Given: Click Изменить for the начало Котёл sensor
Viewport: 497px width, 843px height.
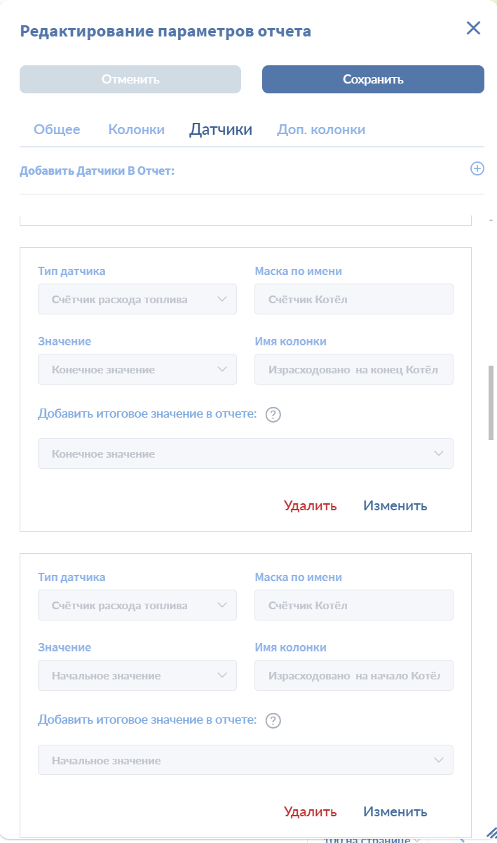Looking at the screenshot, I should [395, 811].
